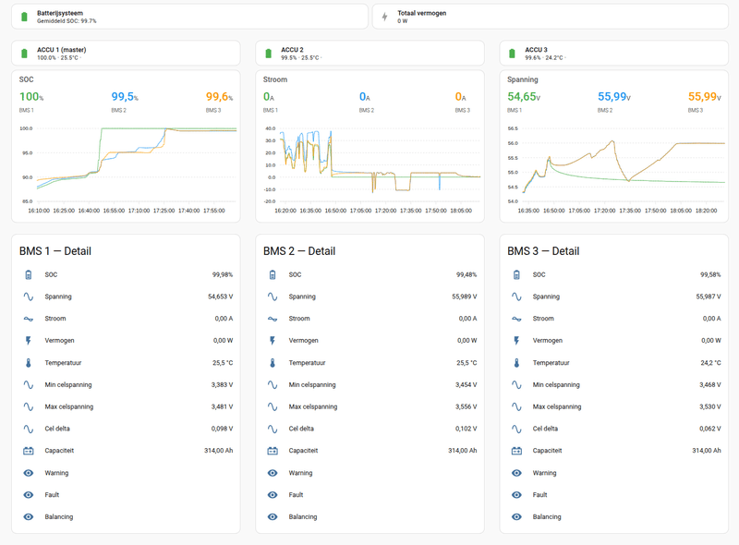Image resolution: width=739 pixels, height=545 pixels.
Task: Click the thermometer icon in BMS 1 Detail
Action: [29, 362]
